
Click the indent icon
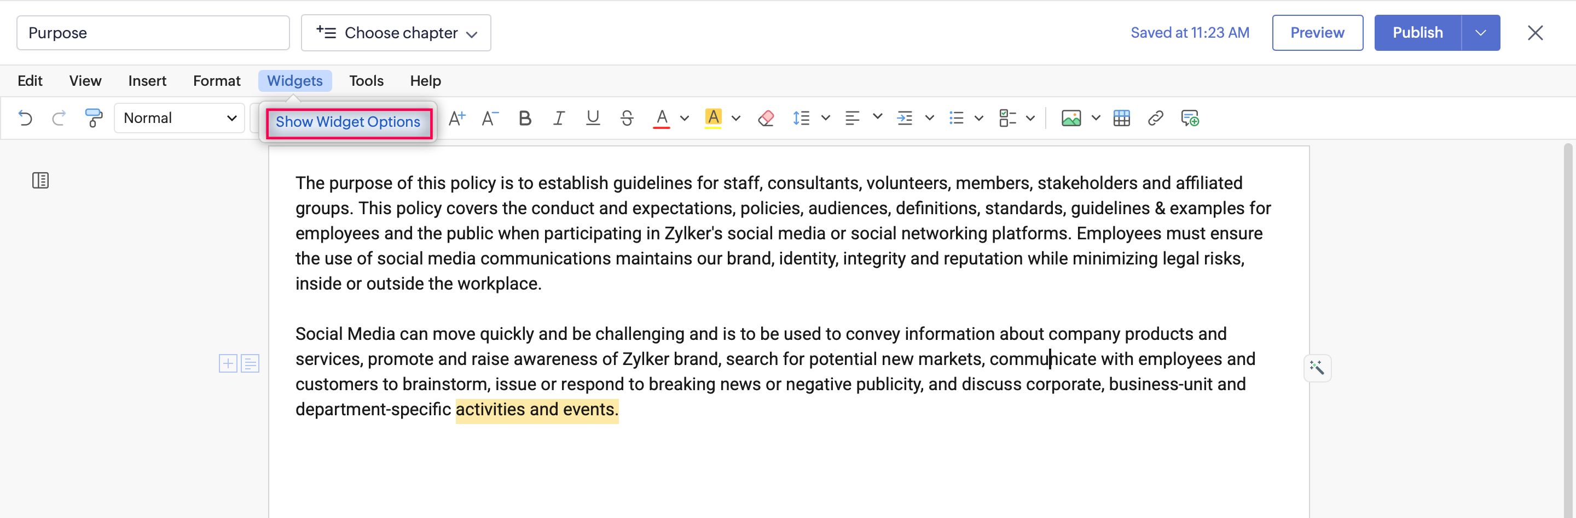905,118
